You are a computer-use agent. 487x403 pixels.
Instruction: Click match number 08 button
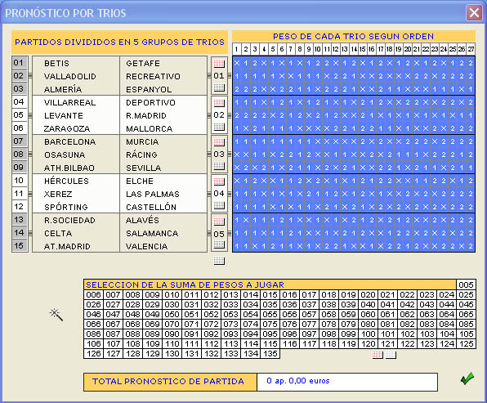tap(19, 154)
